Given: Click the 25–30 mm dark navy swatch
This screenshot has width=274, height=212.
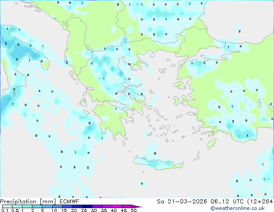Looking at the screenshot, I should [x=87, y=206].
